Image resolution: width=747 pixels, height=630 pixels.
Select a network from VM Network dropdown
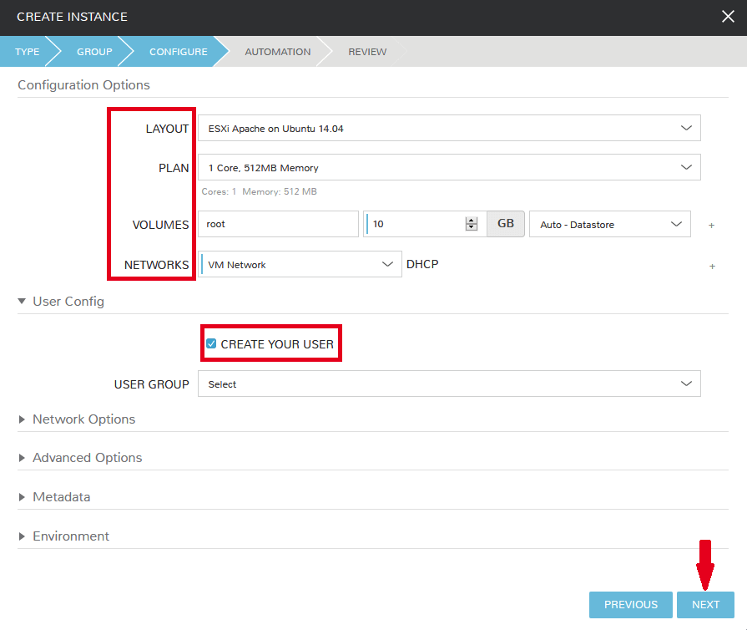300,265
